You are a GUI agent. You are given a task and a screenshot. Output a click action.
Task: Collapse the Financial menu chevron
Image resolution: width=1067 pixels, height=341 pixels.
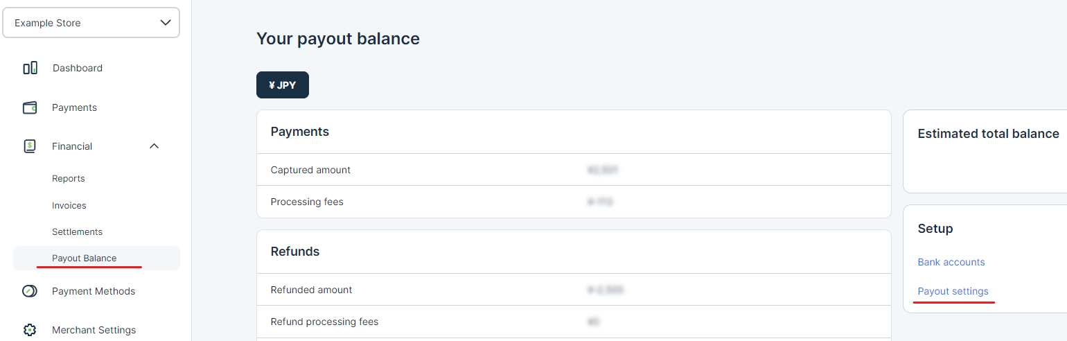click(155, 146)
